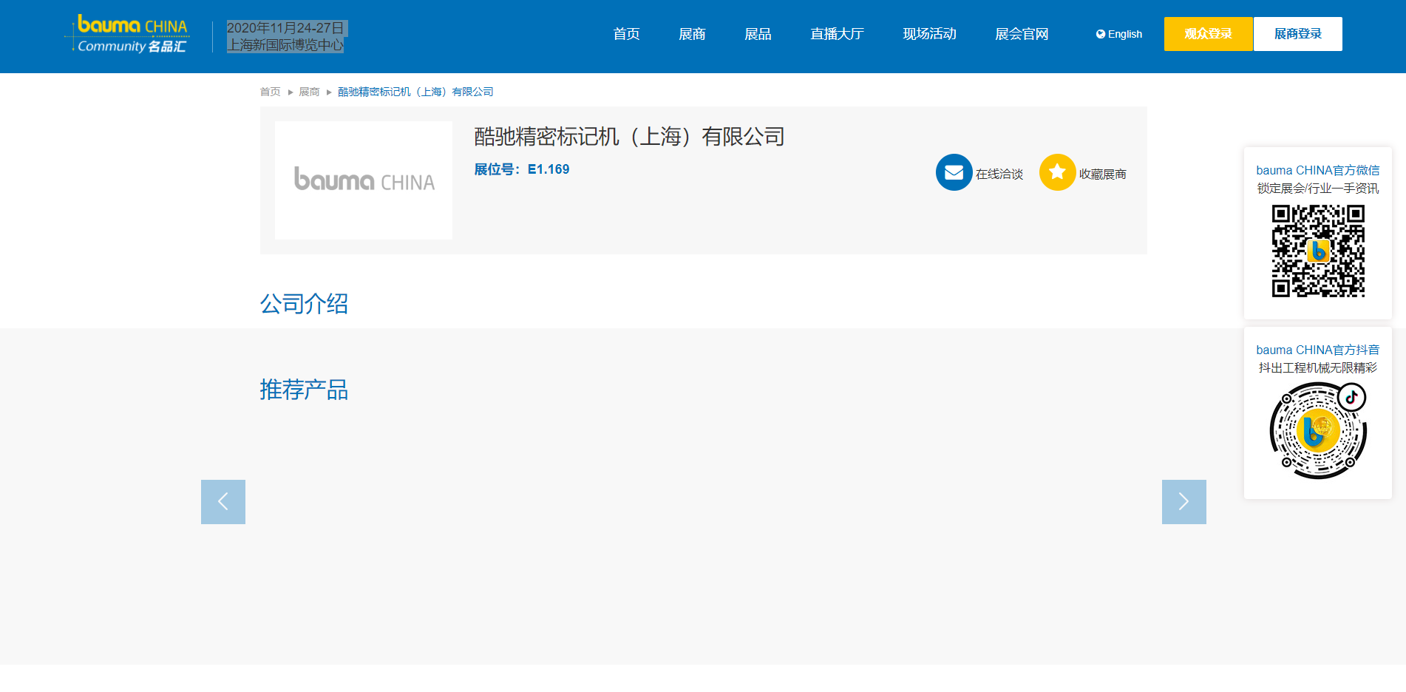Open the 首页 navigation menu item
This screenshot has height=692, width=1406.
coord(626,34)
